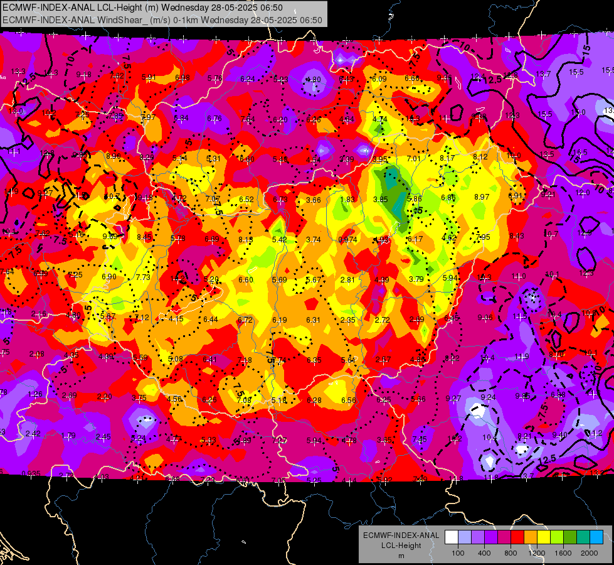Select the pale lavender legend swatch
This screenshot has height=565, width=614.
point(465,537)
